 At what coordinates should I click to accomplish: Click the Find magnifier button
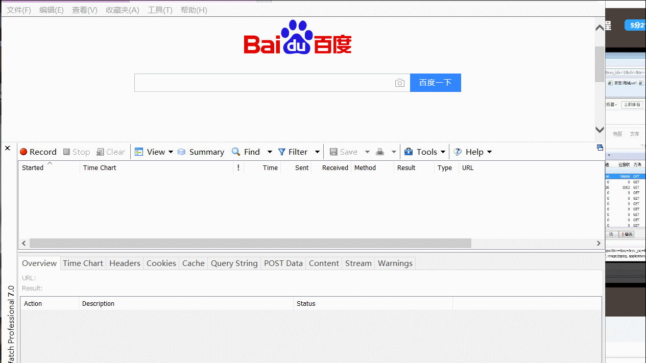246,152
